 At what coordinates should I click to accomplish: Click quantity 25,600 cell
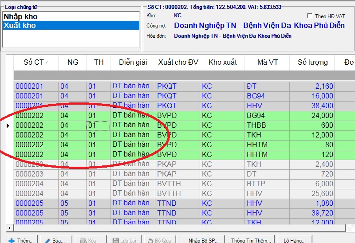[312, 193]
